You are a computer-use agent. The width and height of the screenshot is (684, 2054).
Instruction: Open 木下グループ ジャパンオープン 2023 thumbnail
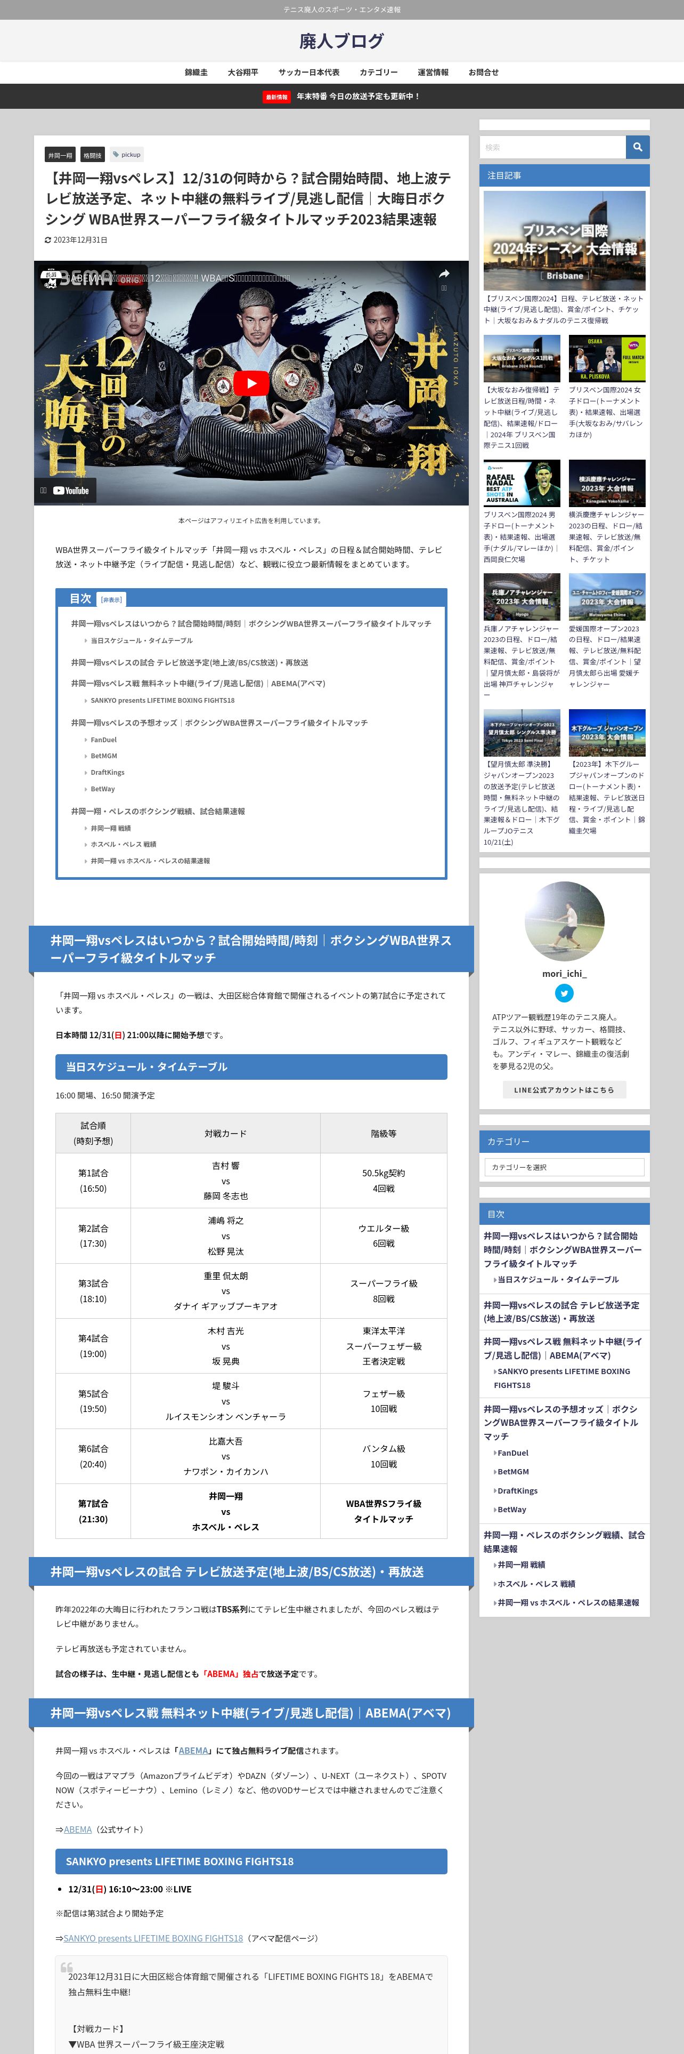607,732
